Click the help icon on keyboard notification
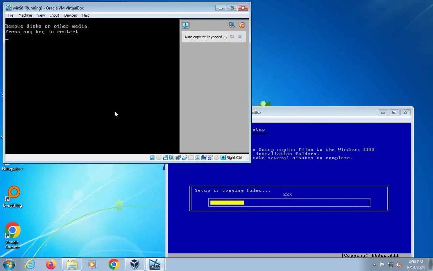The width and height of the screenshot is (433, 271). tap(232, 37)
